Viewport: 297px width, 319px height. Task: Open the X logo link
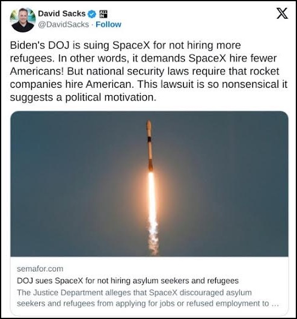pyautogui.click(x=282, y=13)
